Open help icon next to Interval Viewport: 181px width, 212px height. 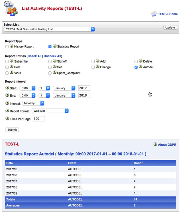coord(7,103)
